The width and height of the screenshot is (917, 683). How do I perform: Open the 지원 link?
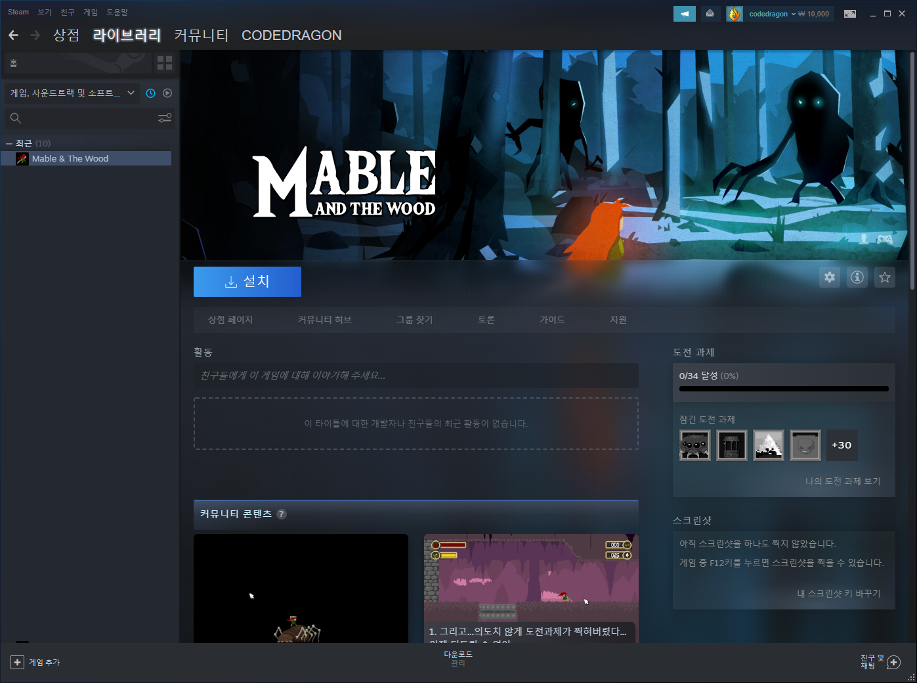(618, 320)
